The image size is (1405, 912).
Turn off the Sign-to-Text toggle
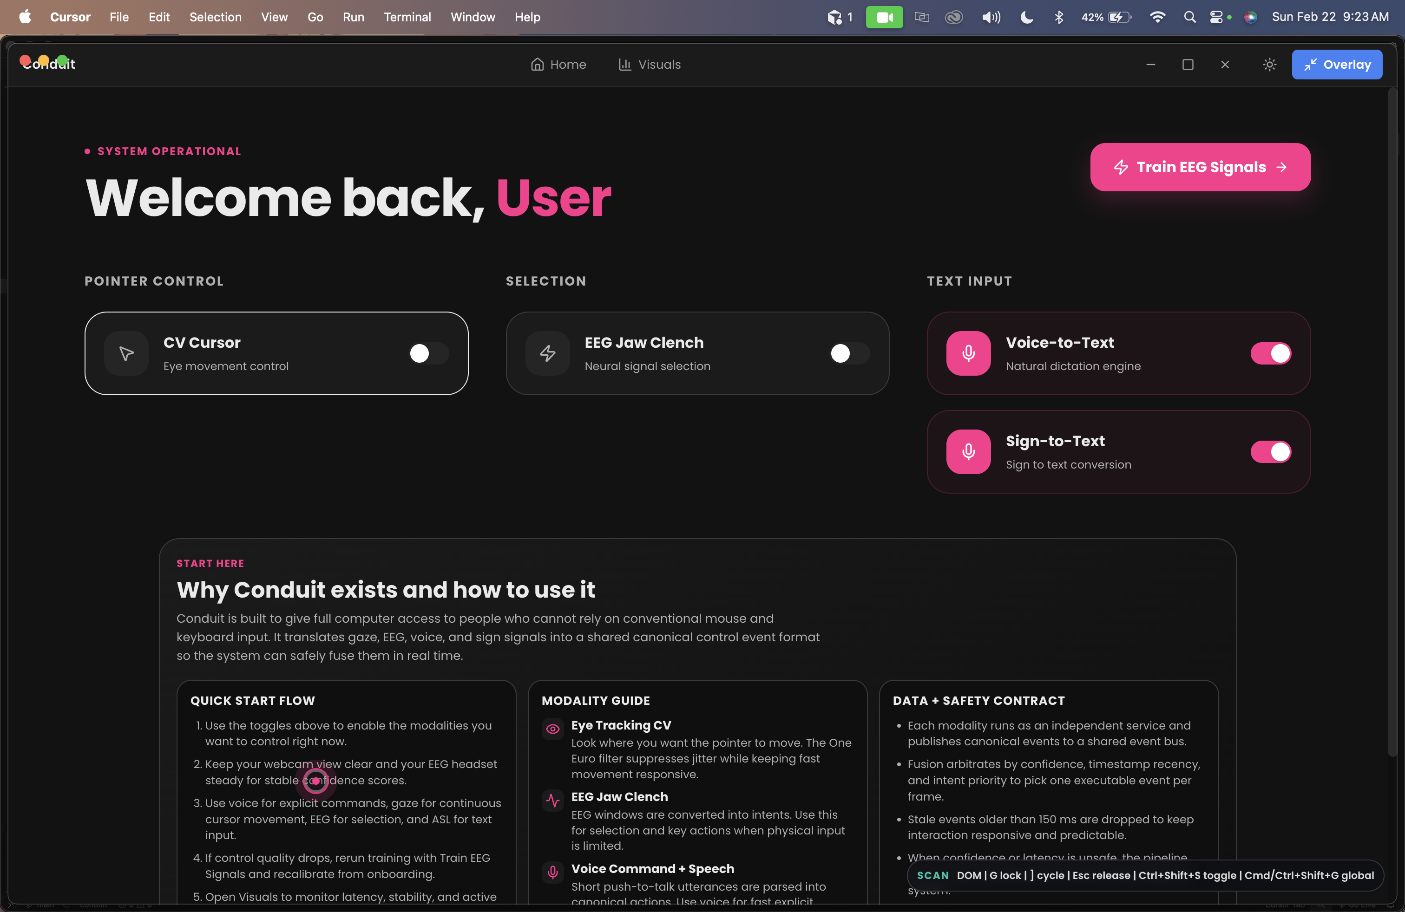coord(1270,452)
